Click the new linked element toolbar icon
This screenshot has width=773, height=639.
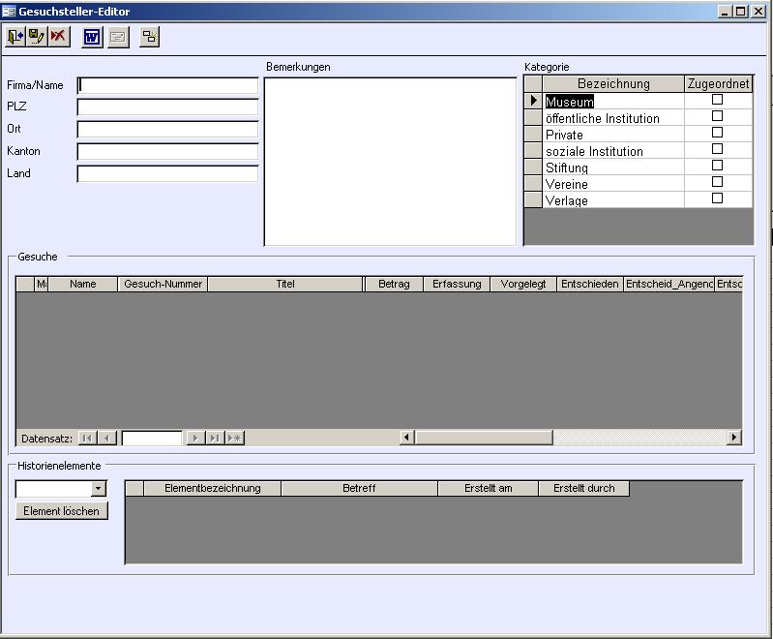pyautogui.click(x=149, y=37)
